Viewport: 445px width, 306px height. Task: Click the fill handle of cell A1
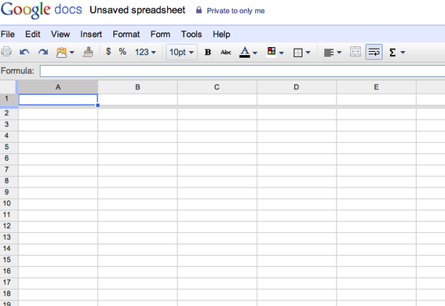97,105
